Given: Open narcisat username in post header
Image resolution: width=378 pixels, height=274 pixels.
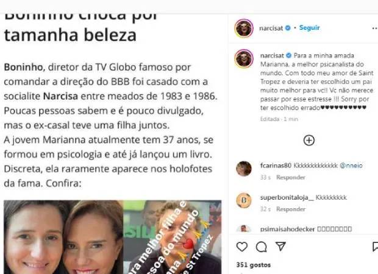Looking at the screenshot, I should click(x=271, y=28).
